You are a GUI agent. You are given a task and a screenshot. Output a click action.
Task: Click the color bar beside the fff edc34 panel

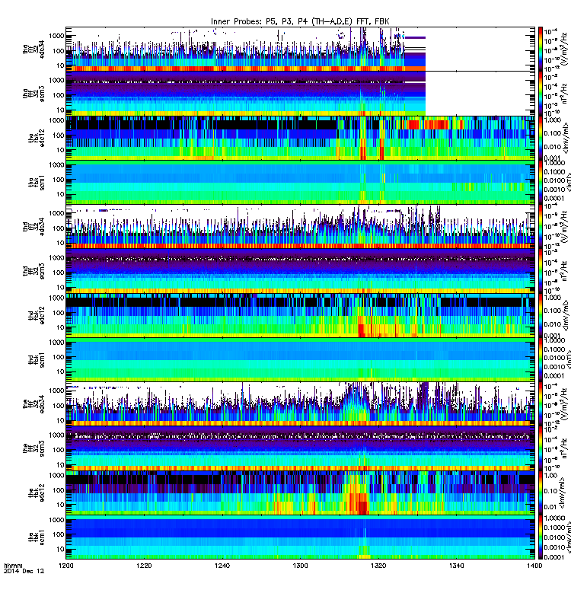pyautogui.click(x=541, y=404)
